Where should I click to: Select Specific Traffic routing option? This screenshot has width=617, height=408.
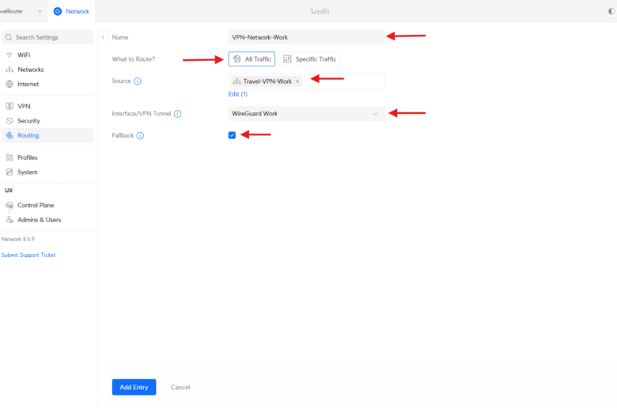tap(309, 59)
